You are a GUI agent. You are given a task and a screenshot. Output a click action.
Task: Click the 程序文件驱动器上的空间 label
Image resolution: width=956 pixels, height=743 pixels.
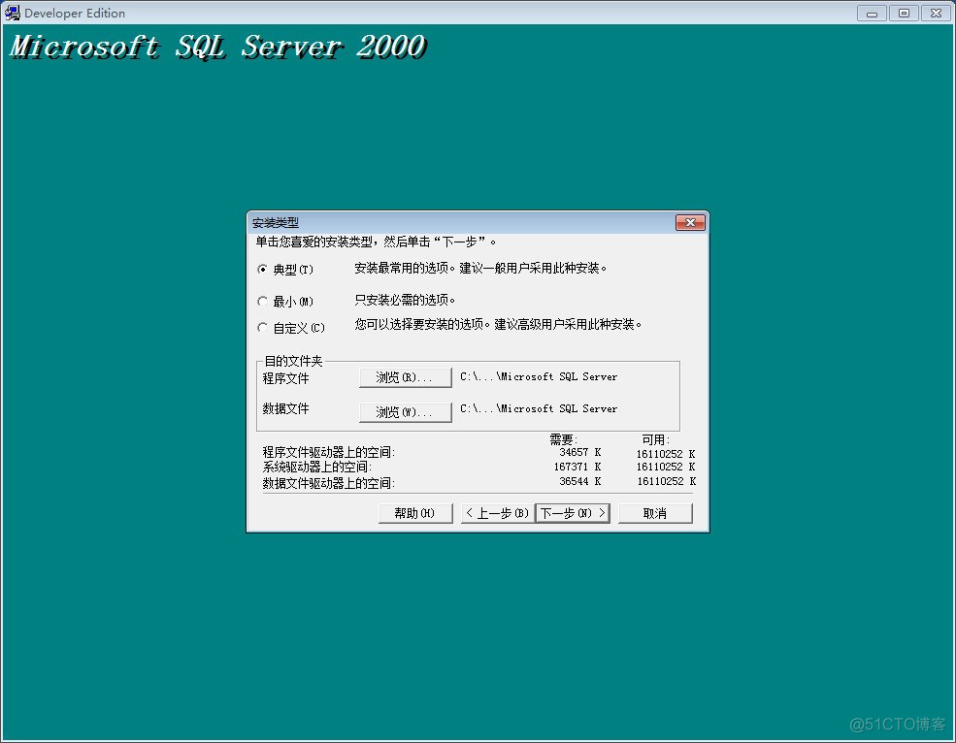(x=329, y=452)
